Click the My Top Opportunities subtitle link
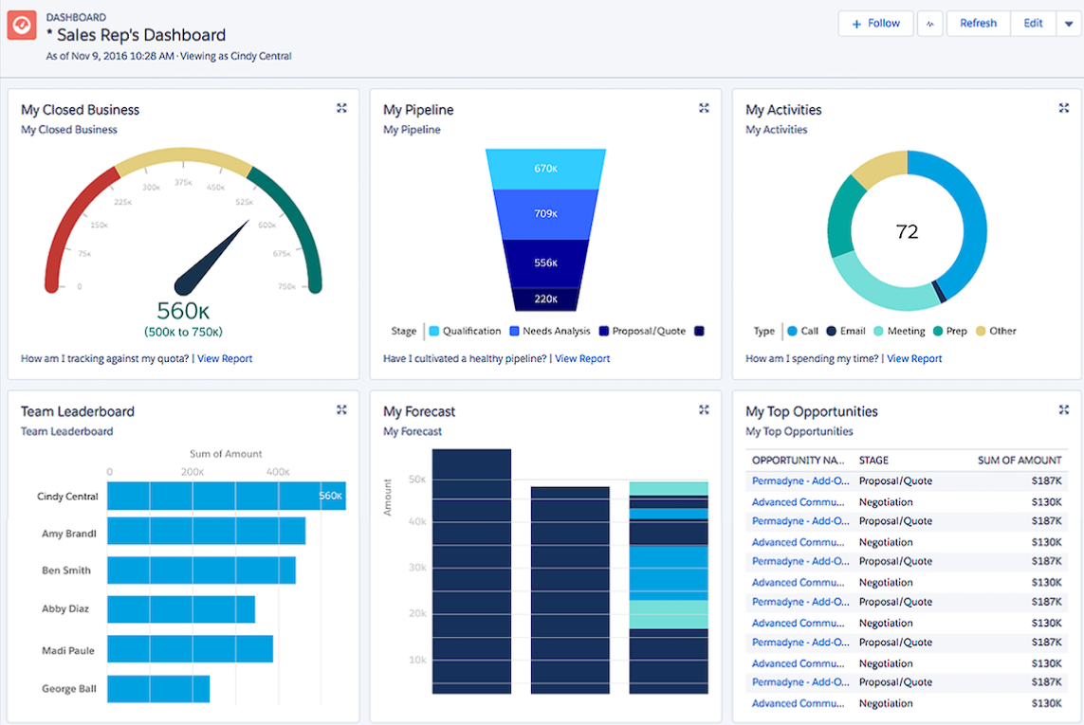The image size is (1084, 725). coord(799,431)
